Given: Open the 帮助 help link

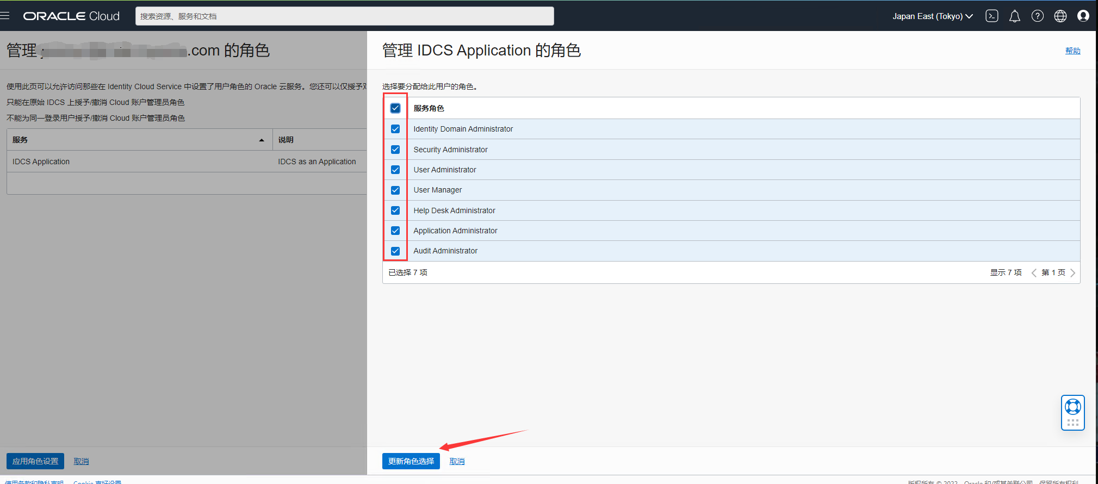Looking at the screenshot, I should coord(1072,51).
